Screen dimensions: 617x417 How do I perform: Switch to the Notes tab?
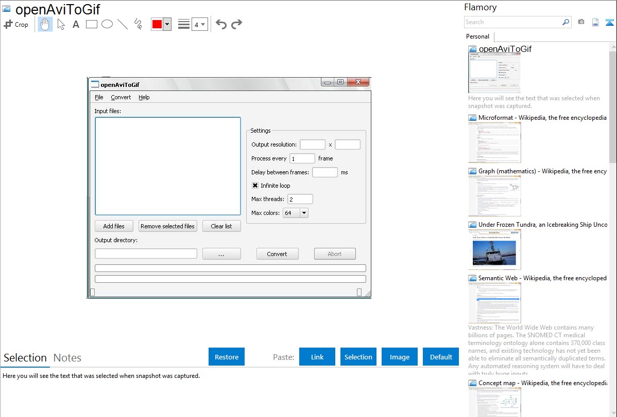(x=67, y=358)
